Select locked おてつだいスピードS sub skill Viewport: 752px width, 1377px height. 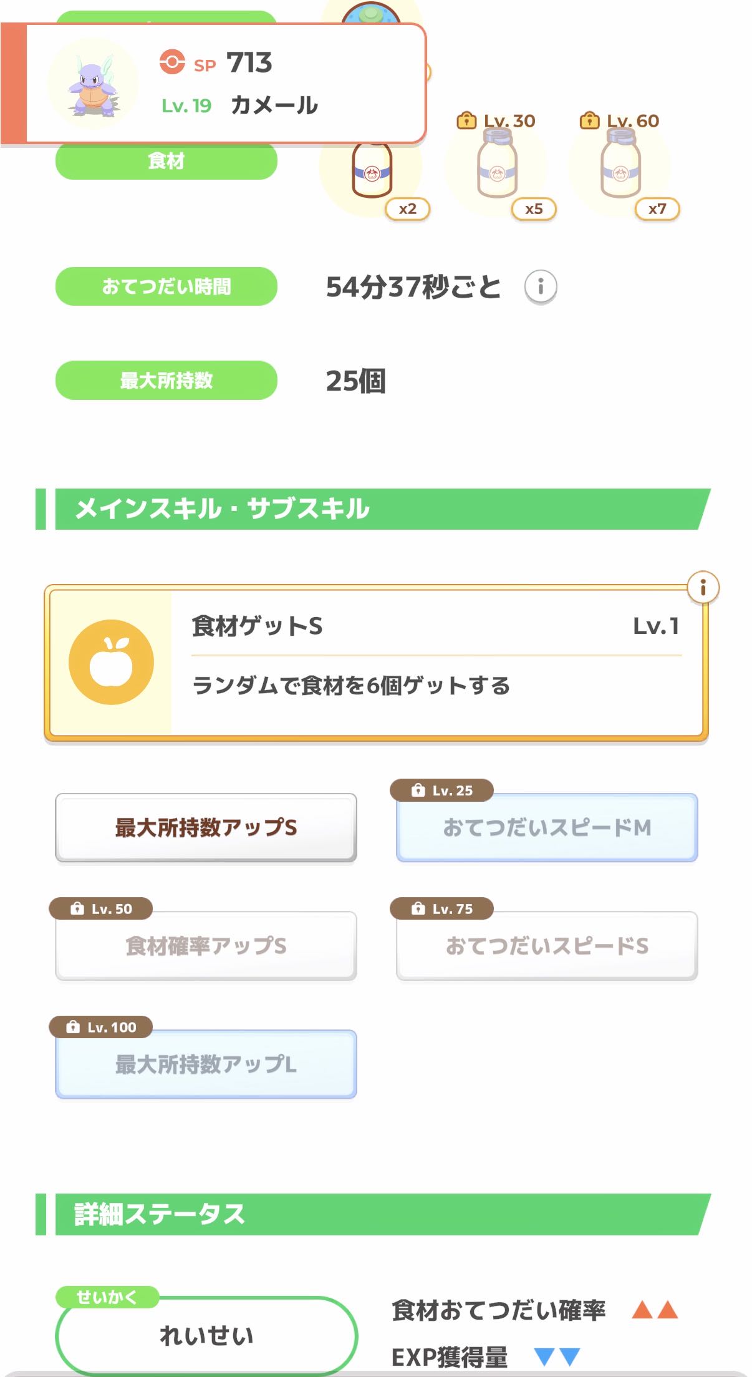547,946
